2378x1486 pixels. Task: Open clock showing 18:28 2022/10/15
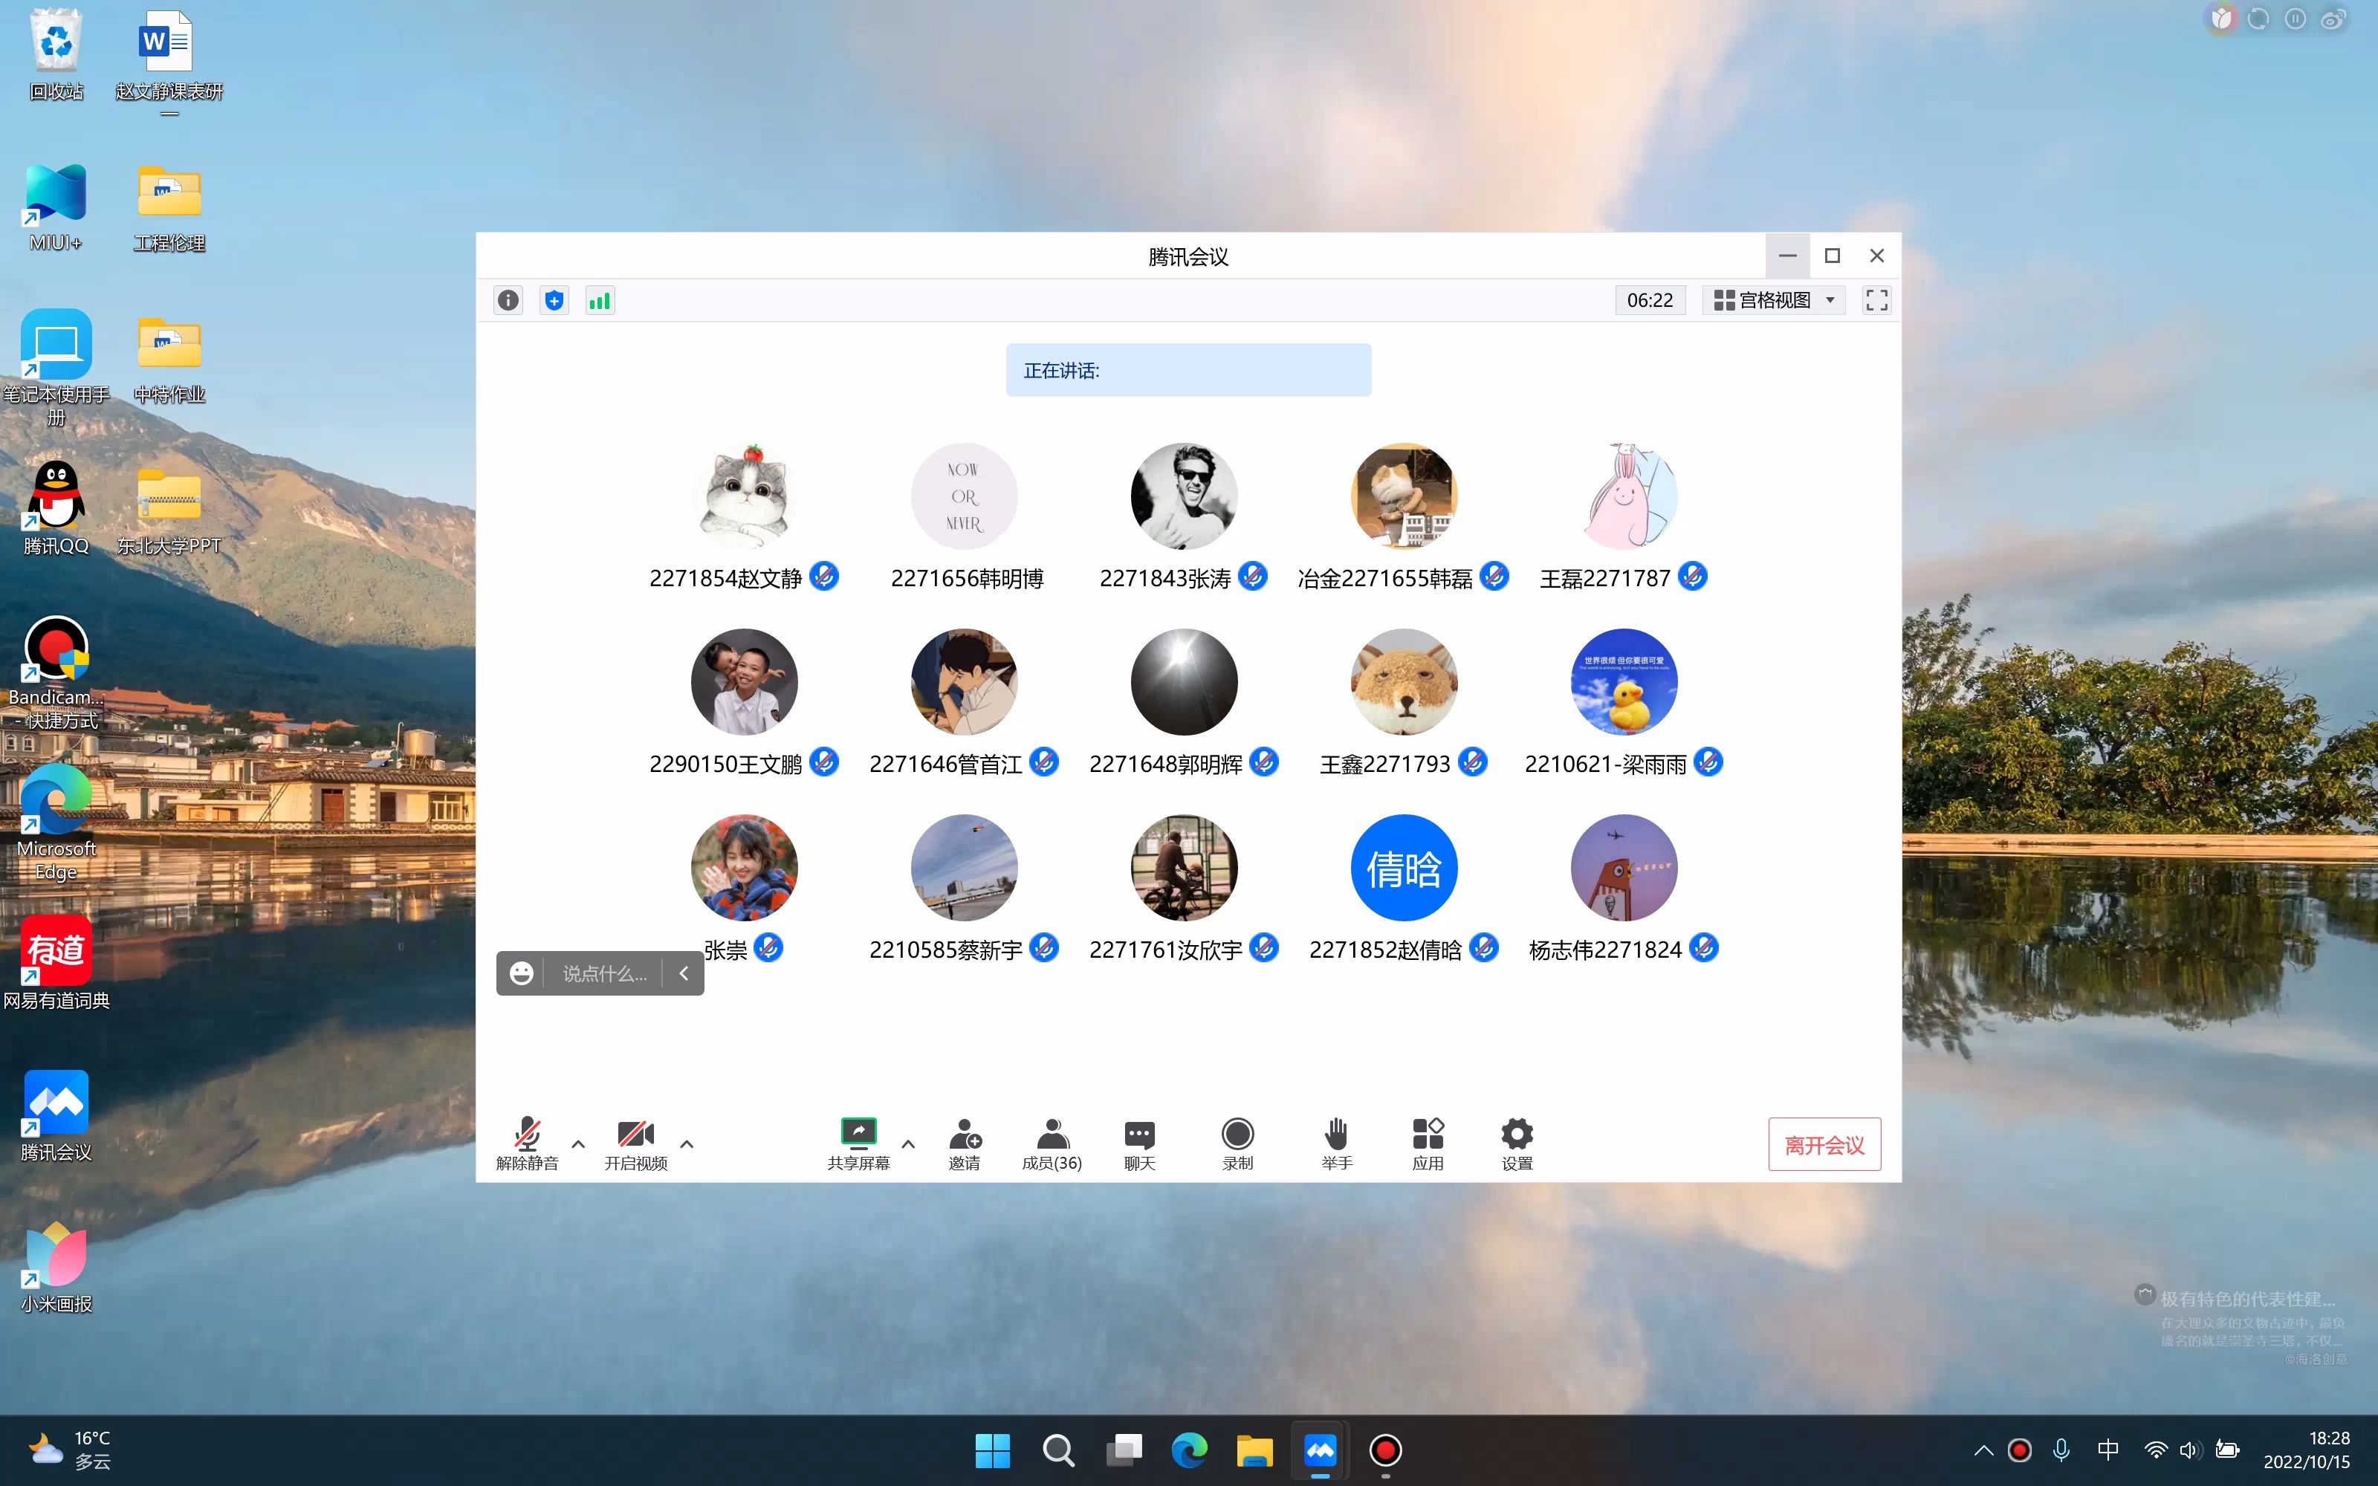pyautogui.click(x=2306, y=1450)
